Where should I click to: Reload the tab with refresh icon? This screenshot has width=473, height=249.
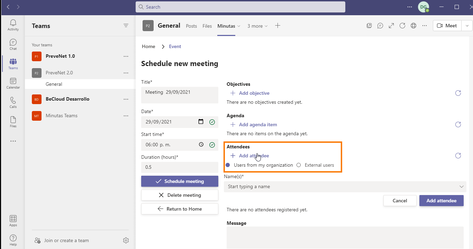pyautogui.click(x=402, y=26)
